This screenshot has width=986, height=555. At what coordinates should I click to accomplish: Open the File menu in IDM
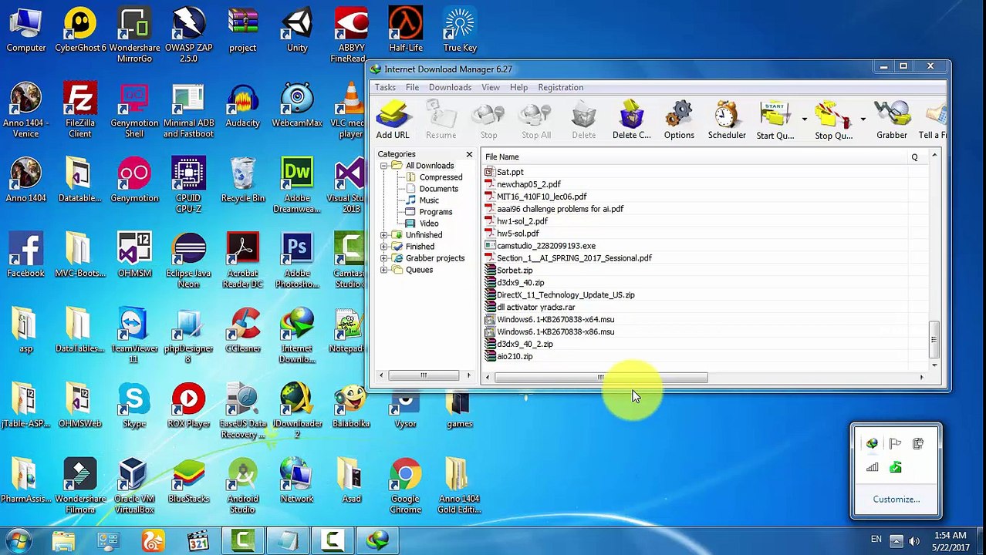[x=412, y=87]
